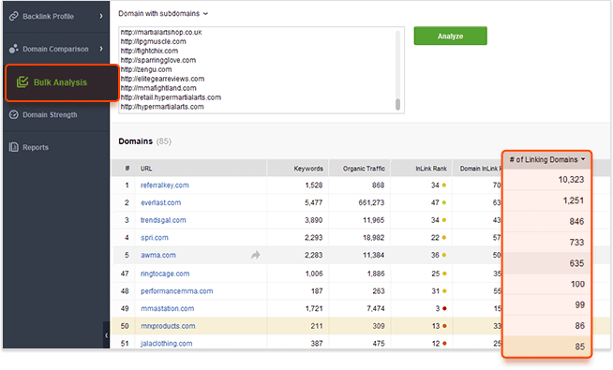Click the Domains (85) heading
Viewport: 613px width, 370px height.
144,141
